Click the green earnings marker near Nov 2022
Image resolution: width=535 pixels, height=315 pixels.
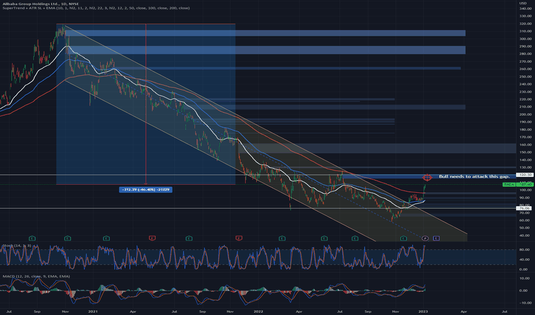point(404,238)
